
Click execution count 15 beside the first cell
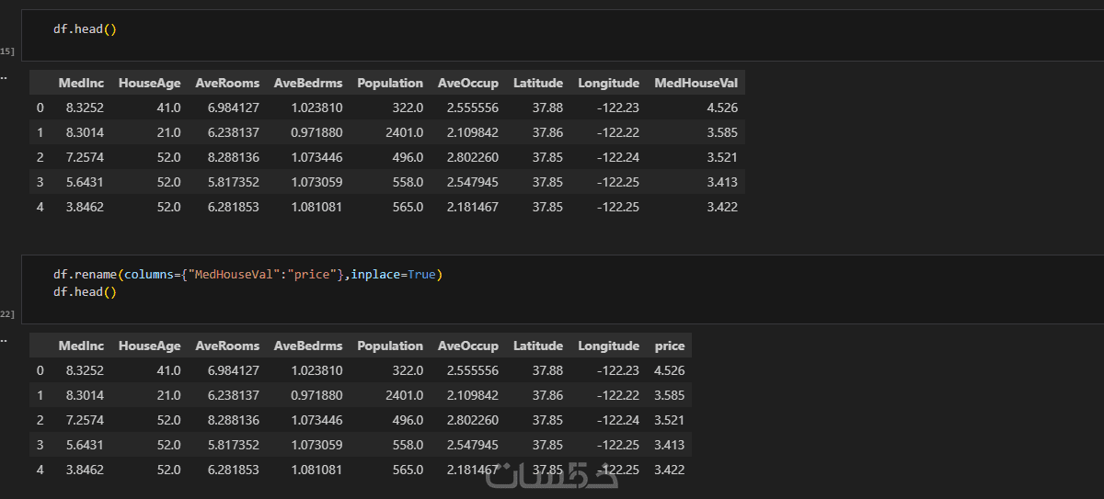(x=7, y=51)
